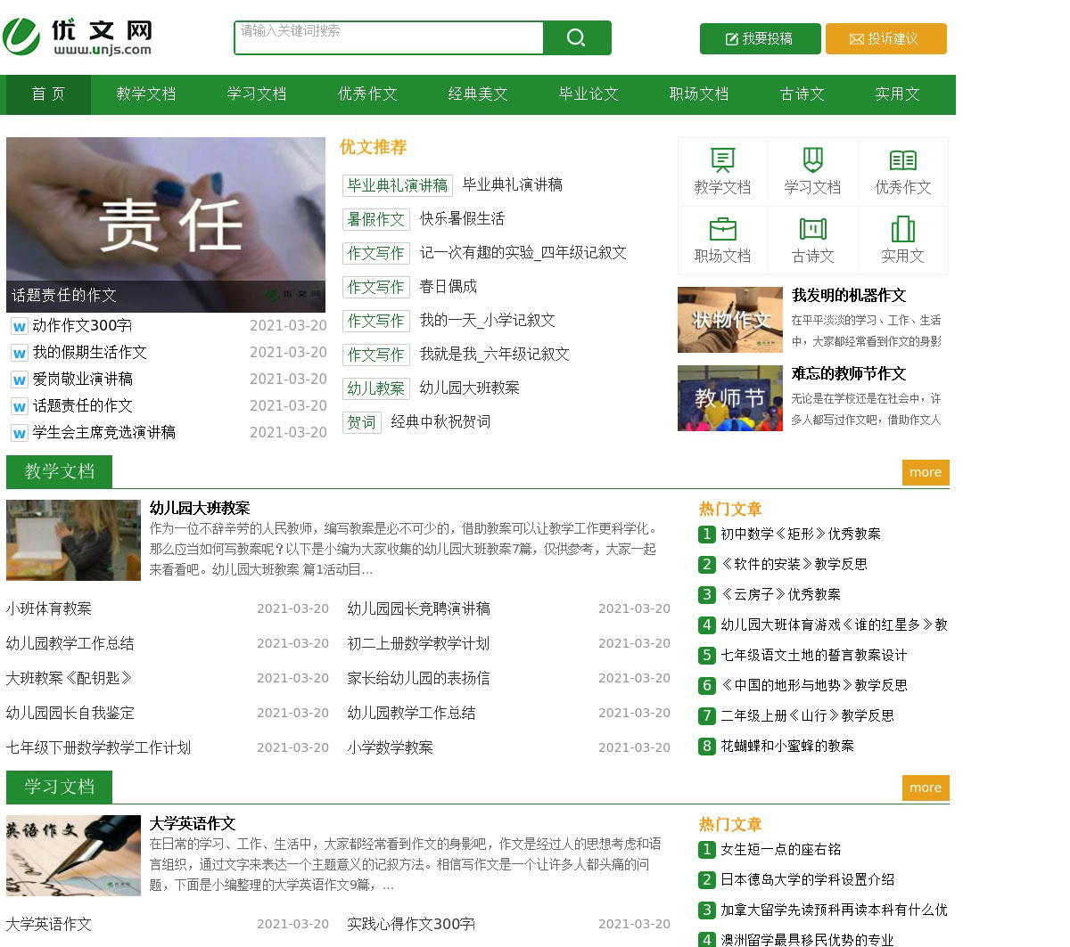1070x947 pixels.
Task: Click more button in 教学文档 section
Action: (925, 472)
